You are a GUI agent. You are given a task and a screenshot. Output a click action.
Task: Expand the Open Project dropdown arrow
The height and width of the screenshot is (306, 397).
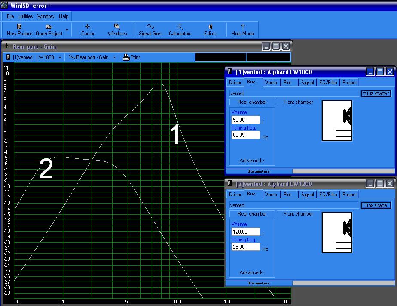tap(67, 30)
